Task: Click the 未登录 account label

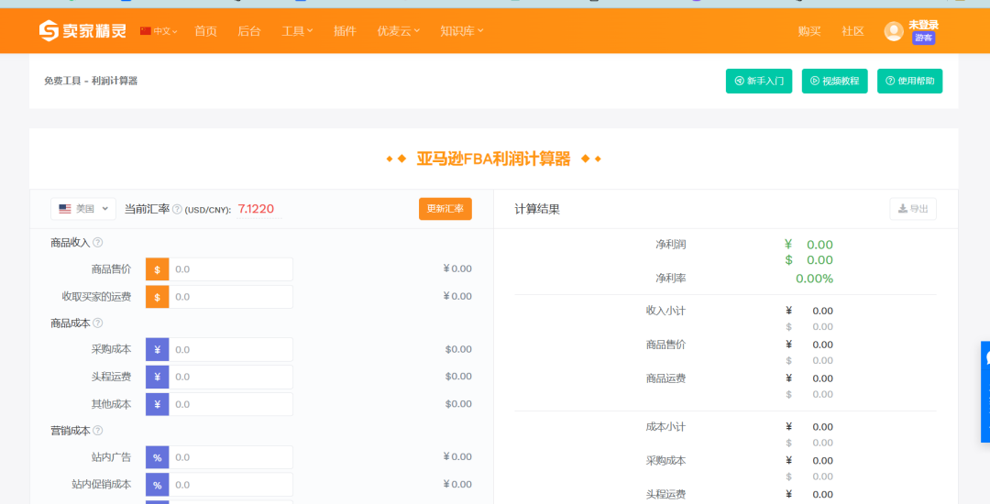Action: [924, 25]
